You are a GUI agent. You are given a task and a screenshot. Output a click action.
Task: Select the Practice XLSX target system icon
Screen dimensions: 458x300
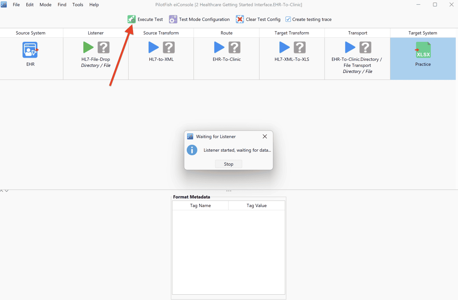(x=423, y=50)
